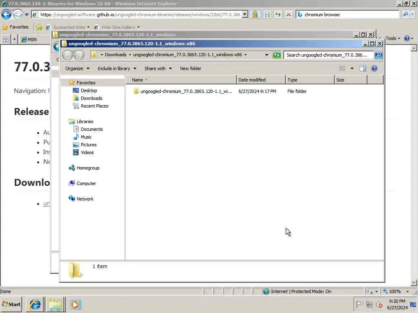The height and width of the screenshot is (313, 418).
Task: Select Network in navigation pane
Action: tap(85, 199)
